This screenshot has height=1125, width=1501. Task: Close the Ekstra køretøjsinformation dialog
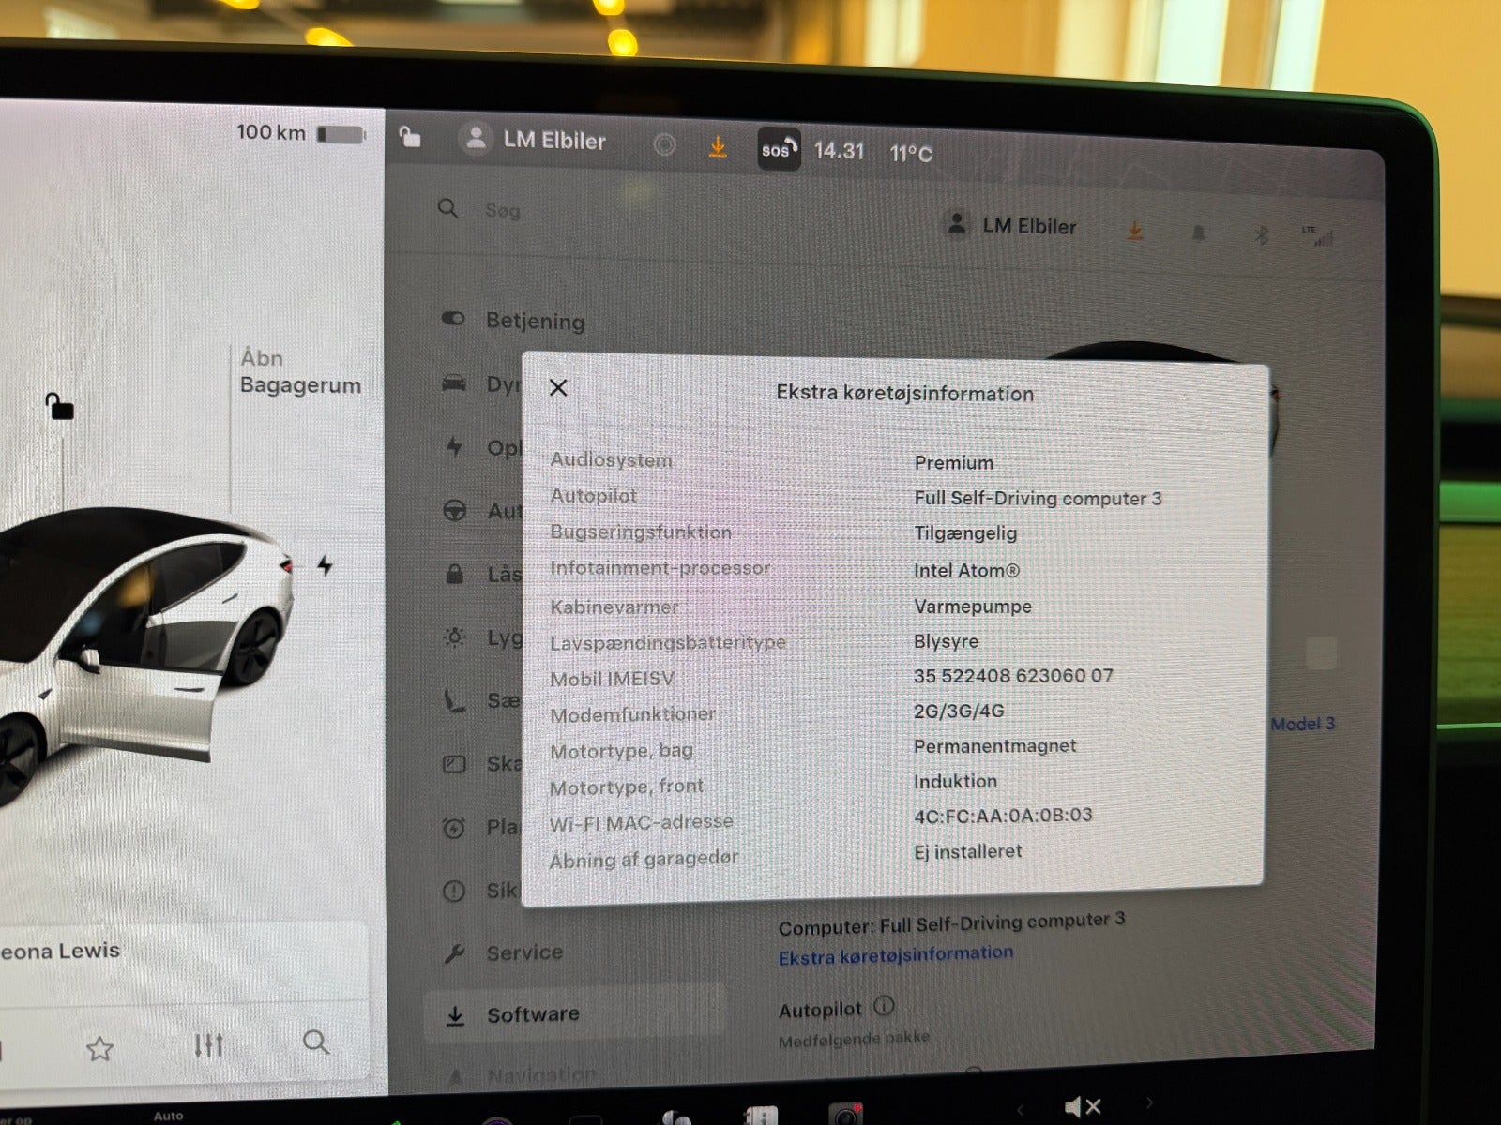click(558, 388)
